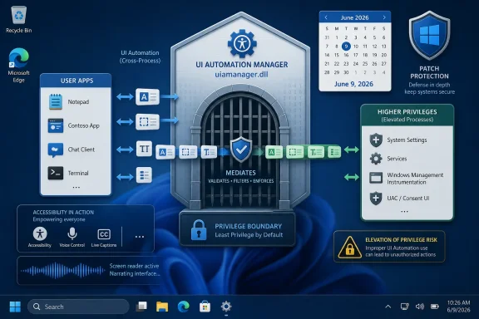This screenshot has width=479, height=319.
Task: Open the Windows Start button
Action: tap(15, 307)
